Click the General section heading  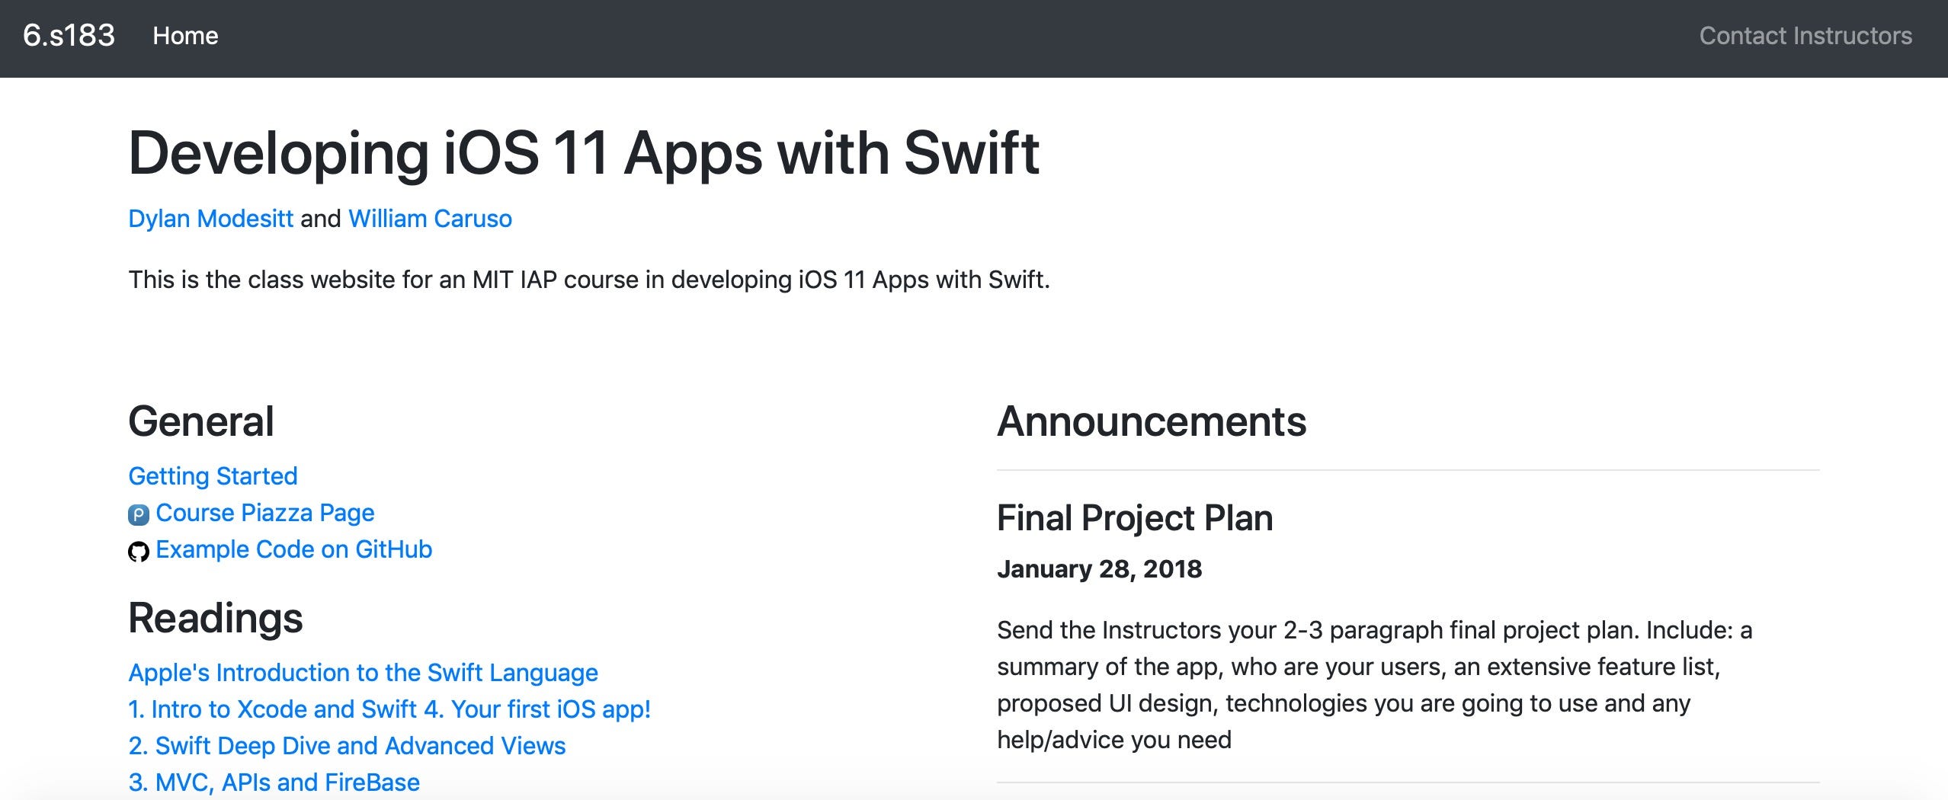point(202,420)
